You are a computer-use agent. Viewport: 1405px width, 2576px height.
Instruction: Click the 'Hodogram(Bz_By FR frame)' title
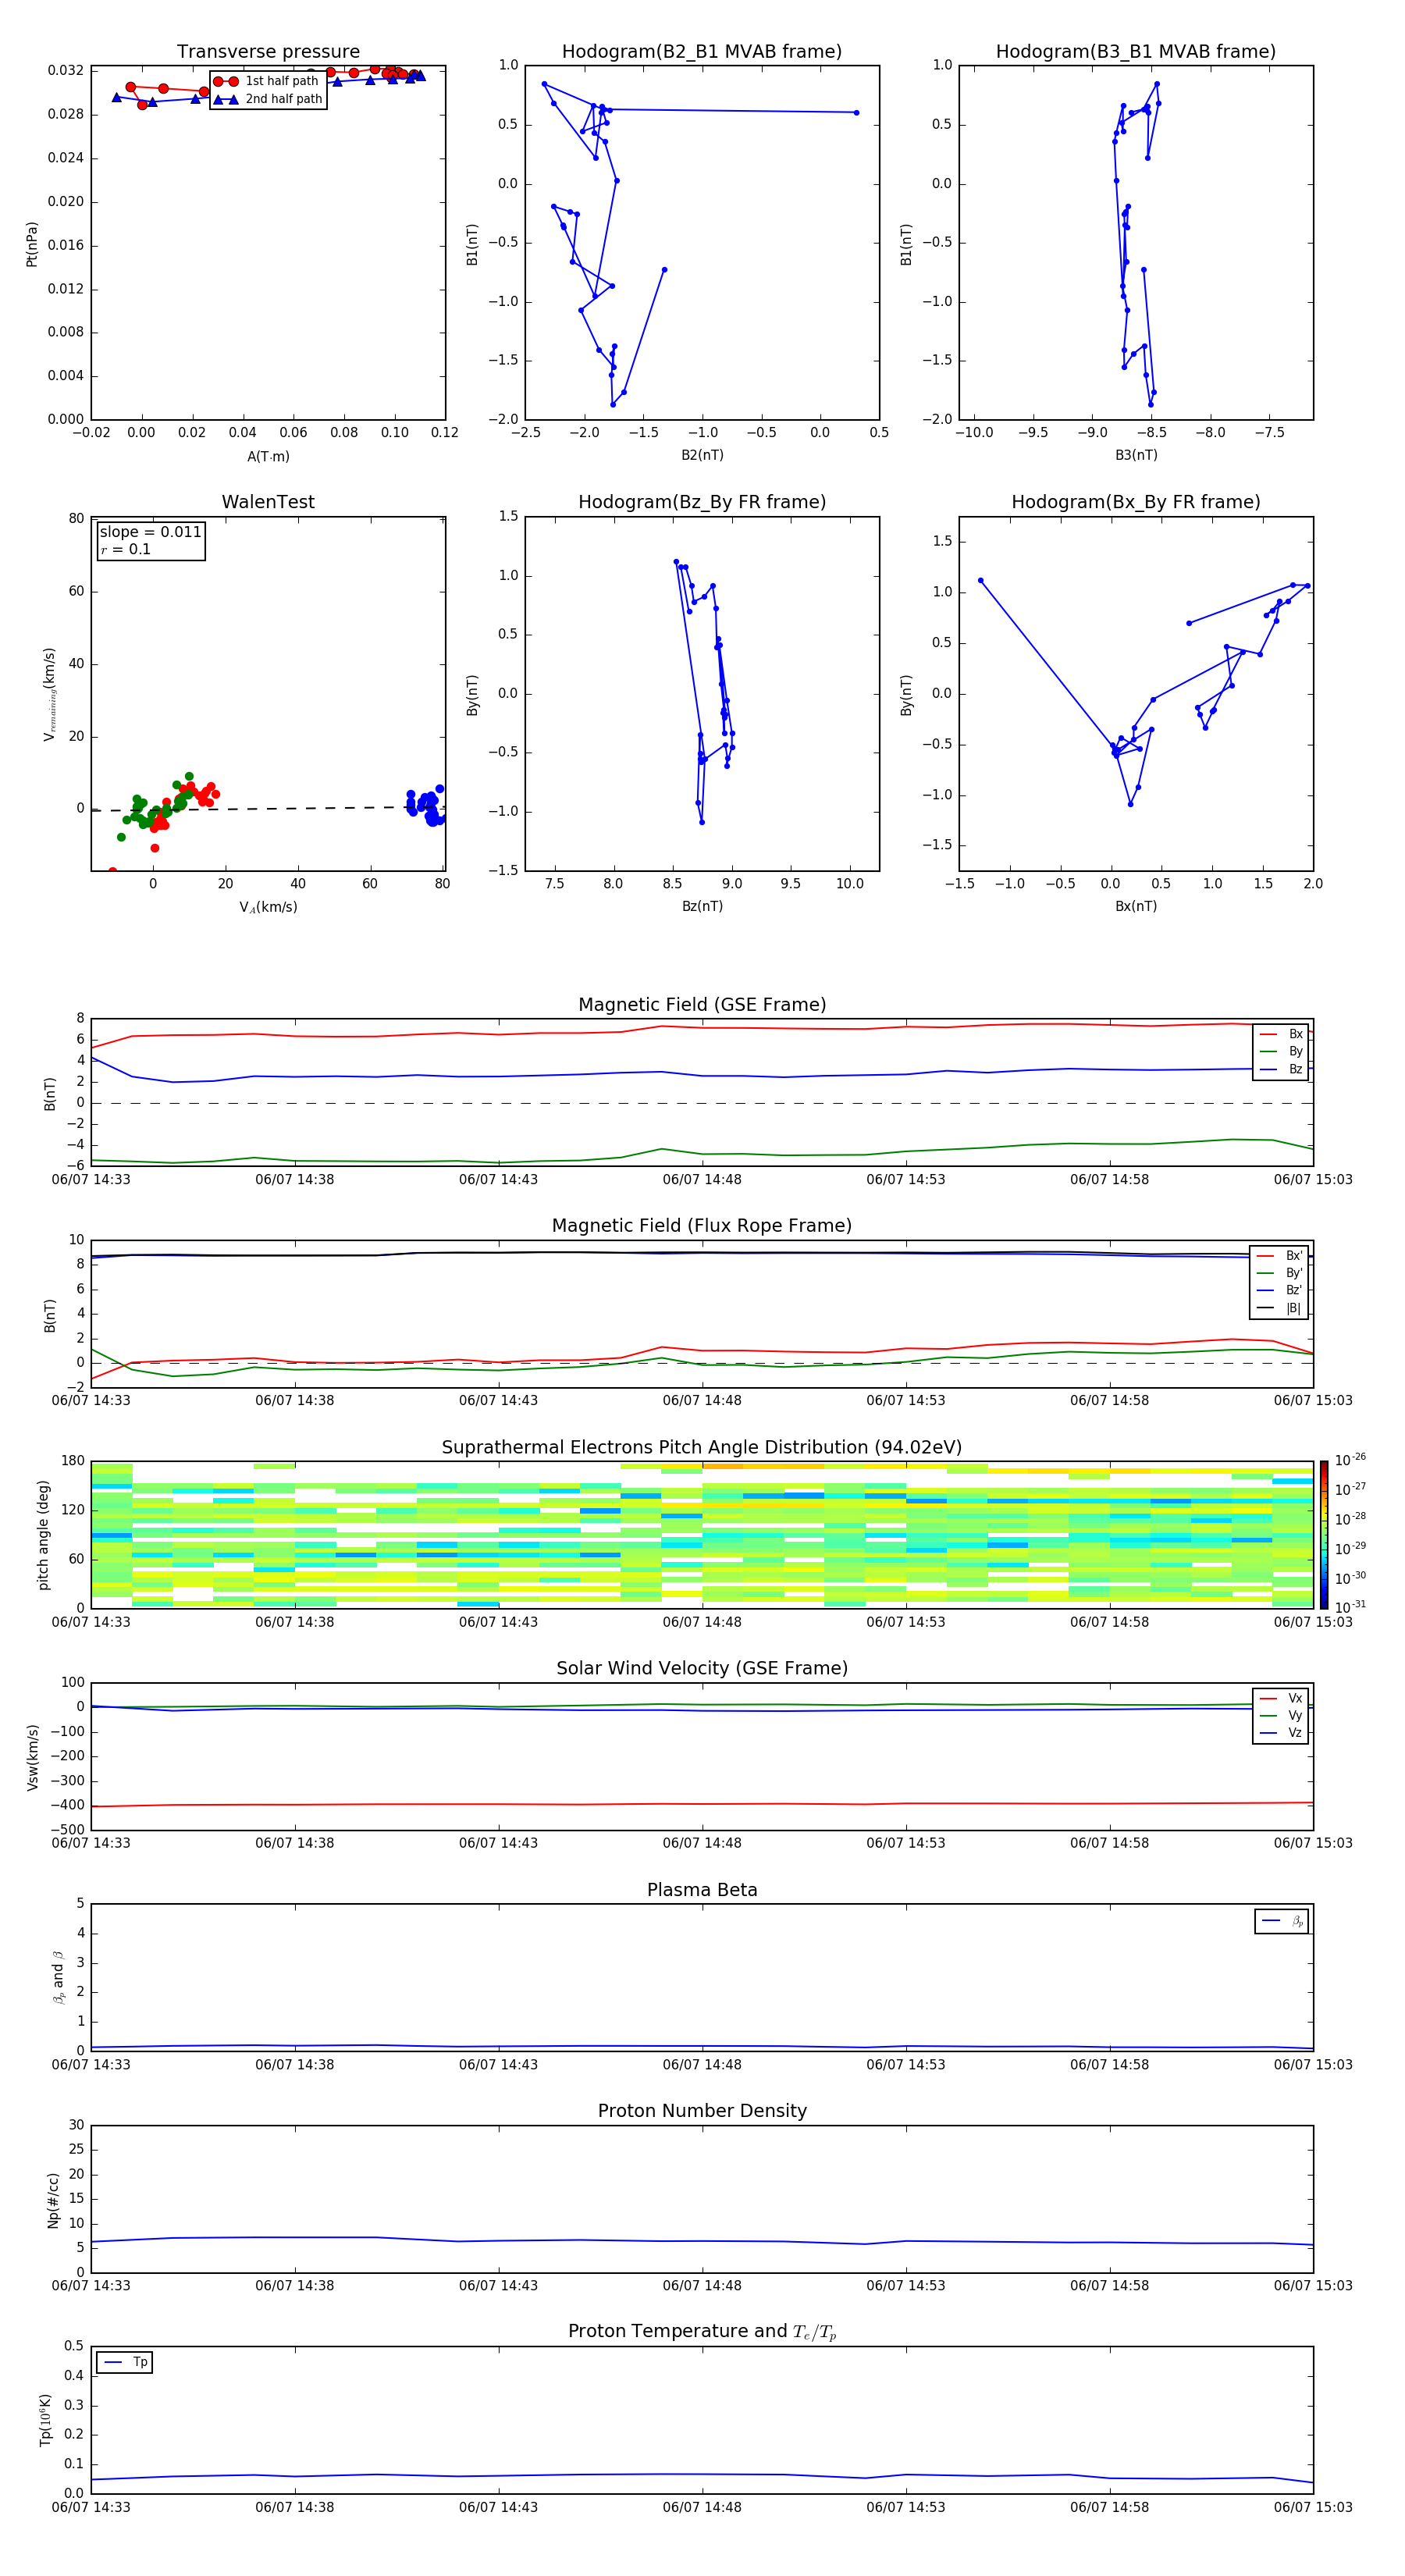702,502
